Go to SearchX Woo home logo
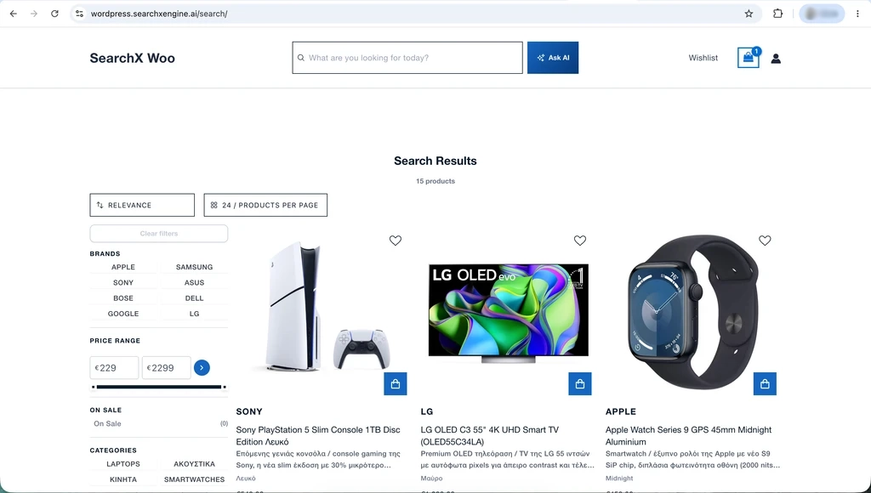 click(x=132, y=59)
